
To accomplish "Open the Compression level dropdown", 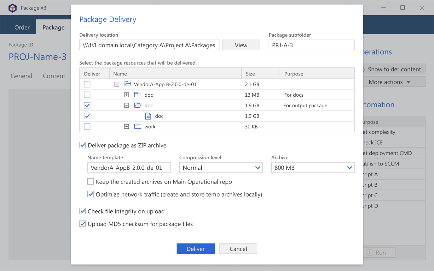I will point(221,168).
